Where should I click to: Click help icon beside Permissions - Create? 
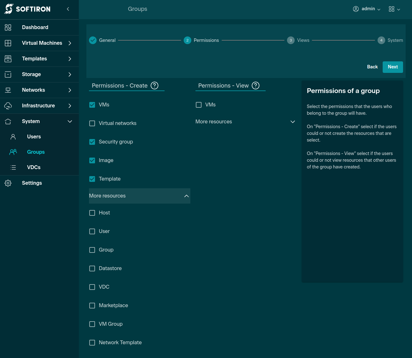154,86
